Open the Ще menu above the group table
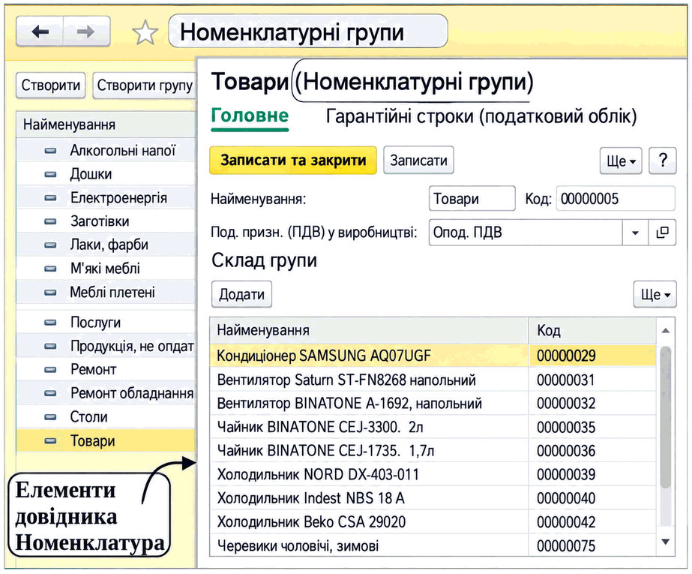Viewport: 692px width, 574px height. [655, 294]
